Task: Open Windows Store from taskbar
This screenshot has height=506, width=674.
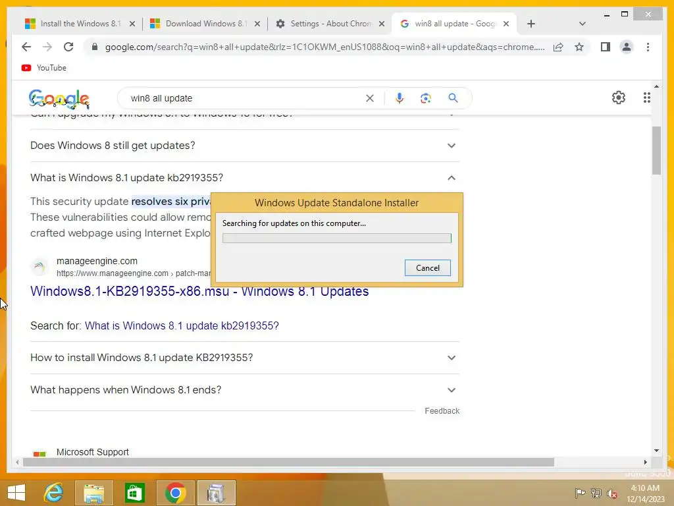Action: coord(134,493)
